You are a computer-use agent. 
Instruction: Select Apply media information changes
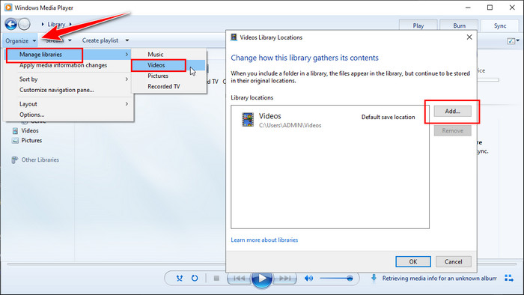pos(68,65)
